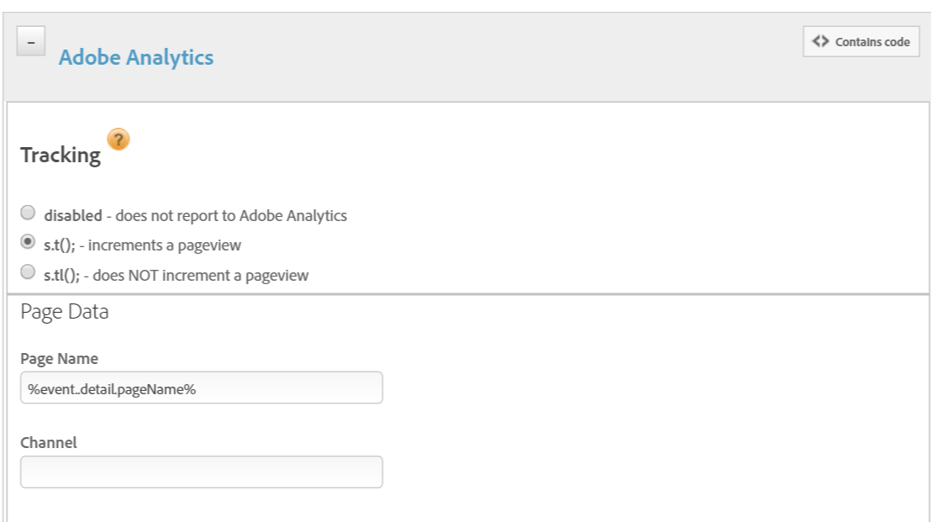Viewport: 931px width, 522px height.
Task: Click the Tracking section heading
Action: [60, 155]
